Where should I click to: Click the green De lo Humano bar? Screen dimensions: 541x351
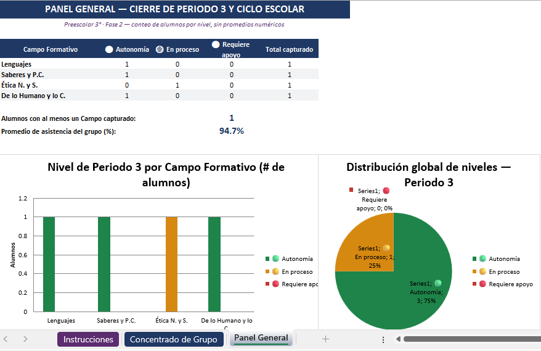[214, 264]
